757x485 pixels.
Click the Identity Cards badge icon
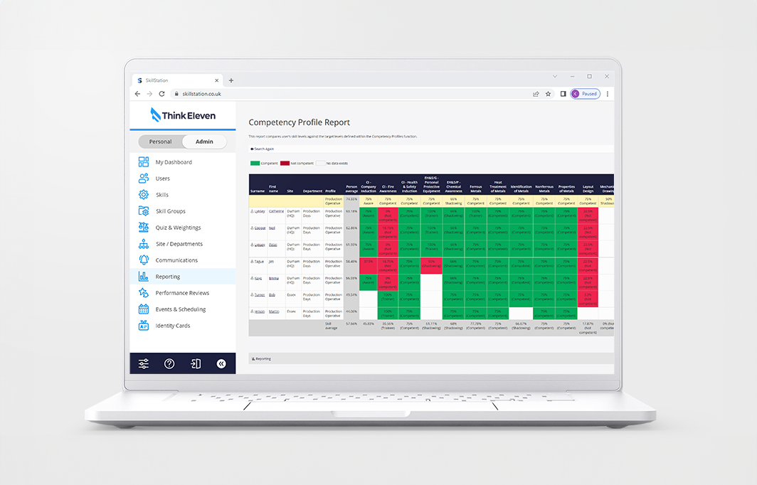[144, 326]
